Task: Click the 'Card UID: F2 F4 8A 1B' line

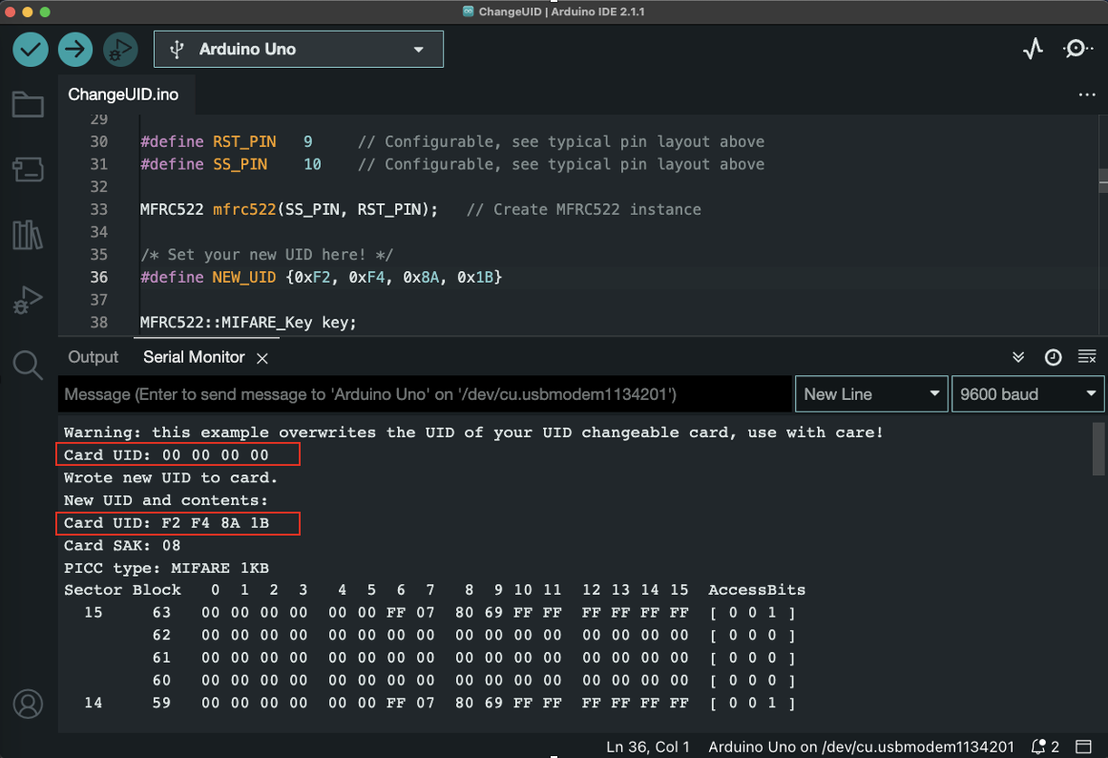Action: [x=166, y=522]
